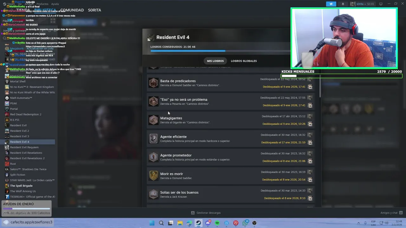Click the Resident Evil 4 header game icon

click(151, 37)
